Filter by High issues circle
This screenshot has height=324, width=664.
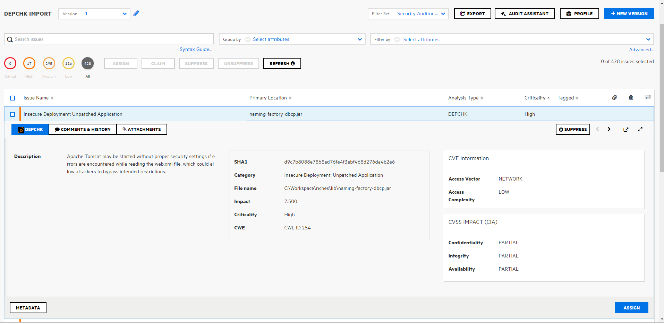tap(29, 63)
